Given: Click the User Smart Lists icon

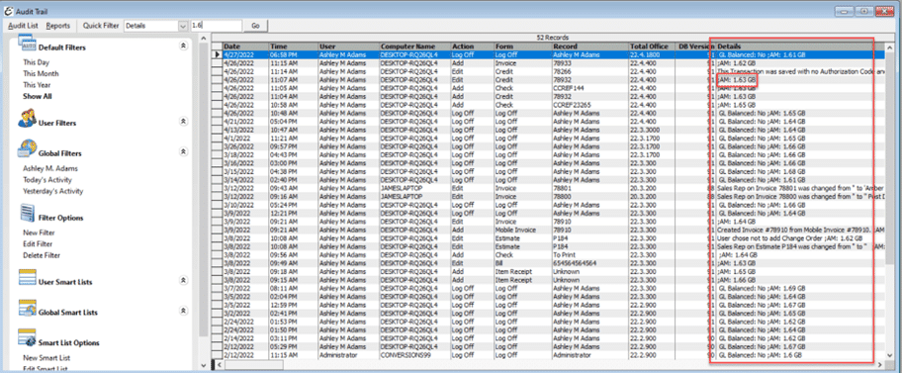Looking at the screenshot, I should pyautogui.click(x=28, y=277).
